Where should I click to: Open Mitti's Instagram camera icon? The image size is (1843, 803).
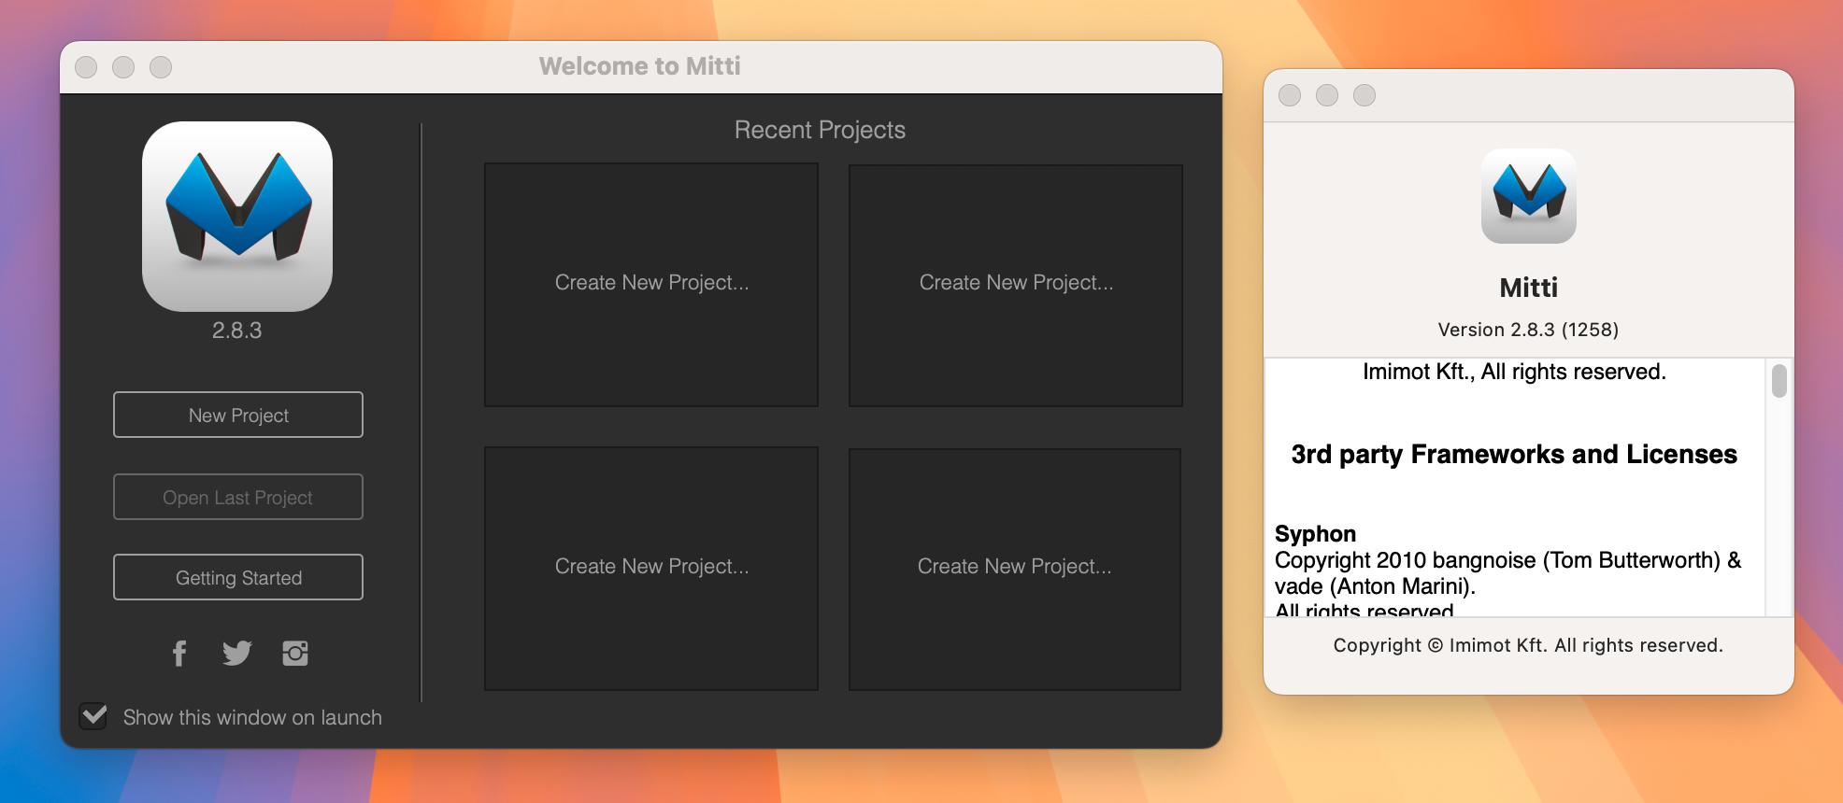click(295, 654)
